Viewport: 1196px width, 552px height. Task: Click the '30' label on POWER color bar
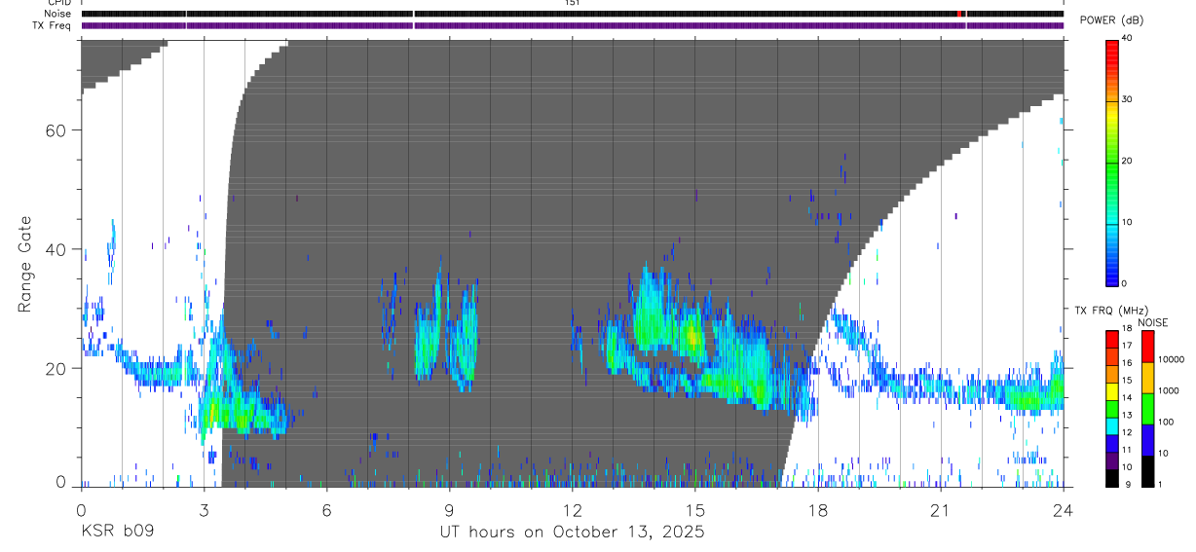pos(1129,99)
